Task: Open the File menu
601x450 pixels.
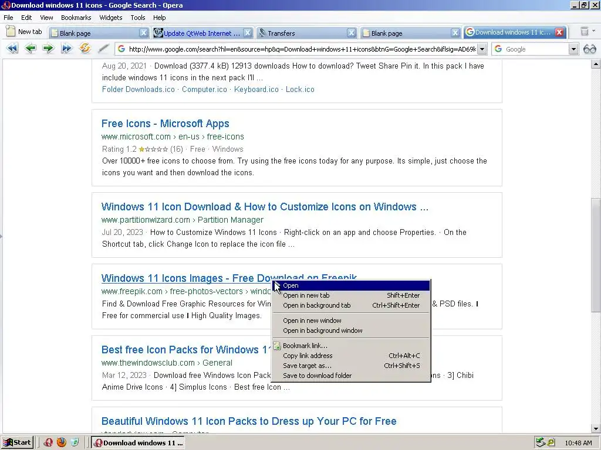Action: [8, 18]
